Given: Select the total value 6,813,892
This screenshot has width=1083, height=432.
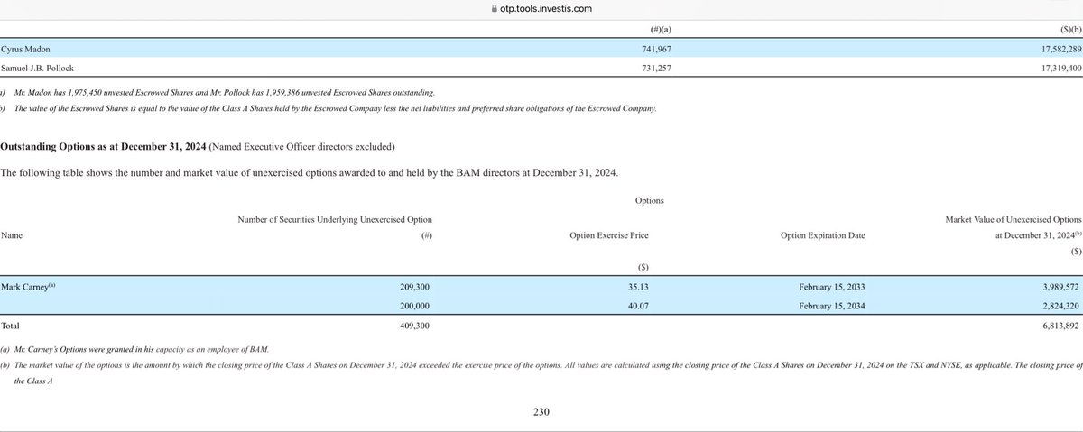Looking at the screenshot, I should click(x=1062, y=325).
